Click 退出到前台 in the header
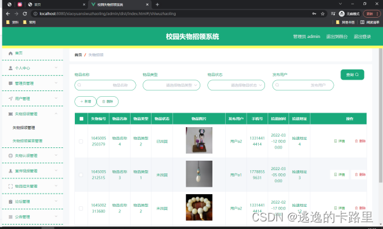 coord(337,37)
